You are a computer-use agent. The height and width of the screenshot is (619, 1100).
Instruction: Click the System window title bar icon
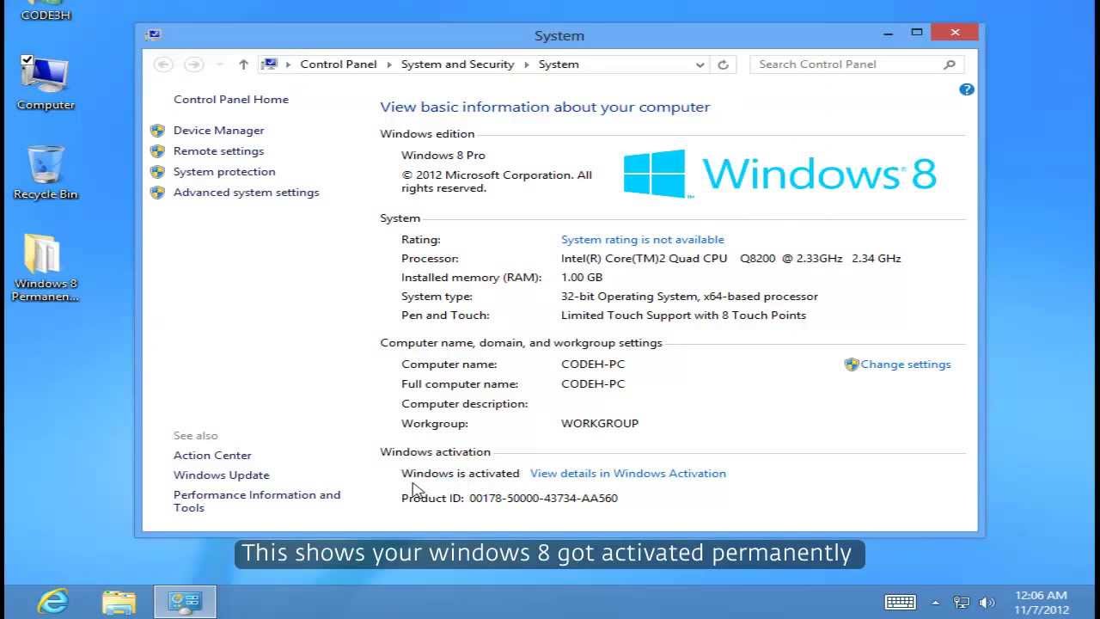(154, 35)
